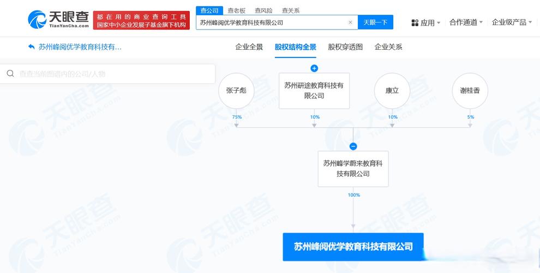The height and width of the screenshot is (273, 540).
Task: Click the 5% shareholding label
Action: coord(470,117)
